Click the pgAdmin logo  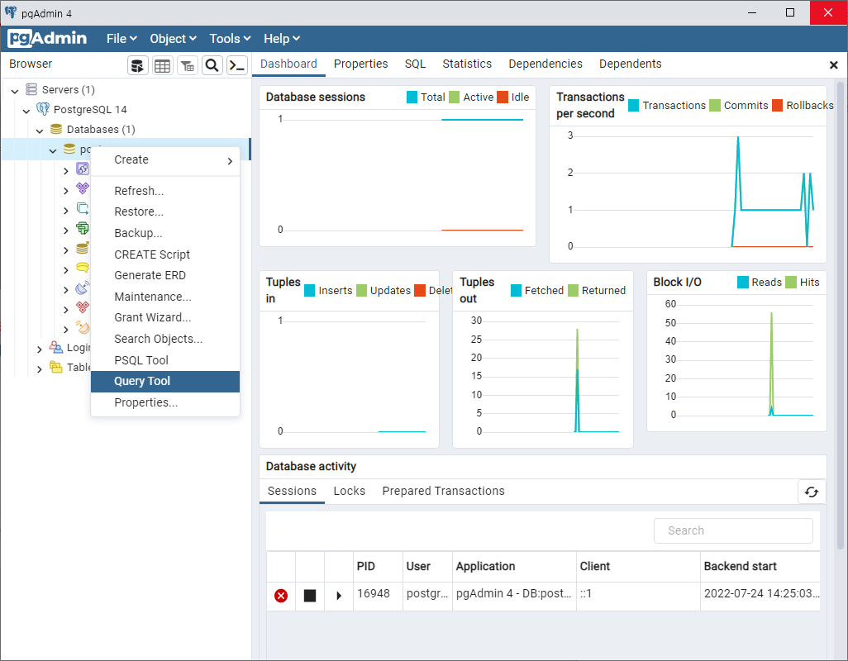click(x=48, y=38)
